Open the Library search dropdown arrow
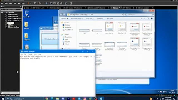 click(x=21, y=9)
